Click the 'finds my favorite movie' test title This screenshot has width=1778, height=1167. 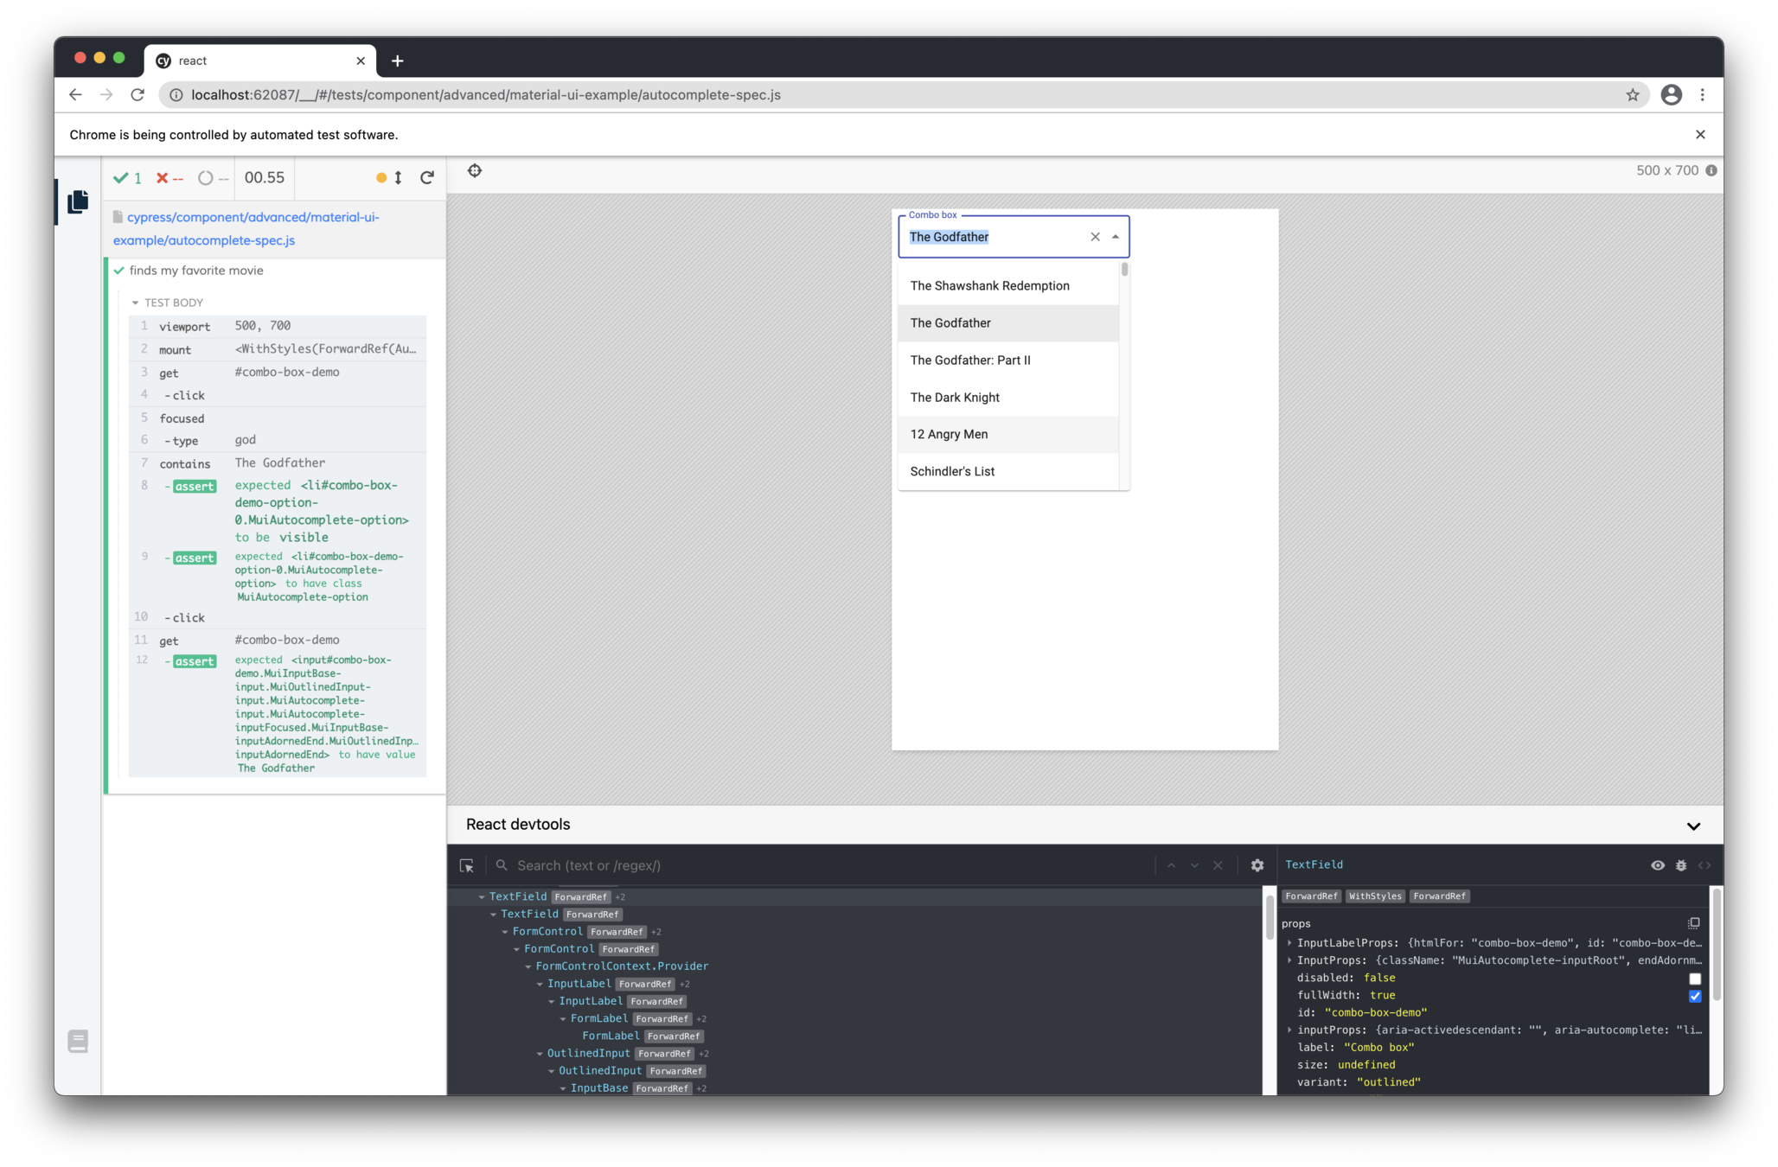pos(196,271)
